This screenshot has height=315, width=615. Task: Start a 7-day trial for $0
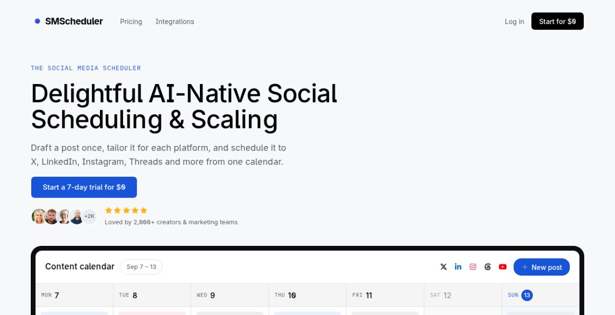[84, 187]
